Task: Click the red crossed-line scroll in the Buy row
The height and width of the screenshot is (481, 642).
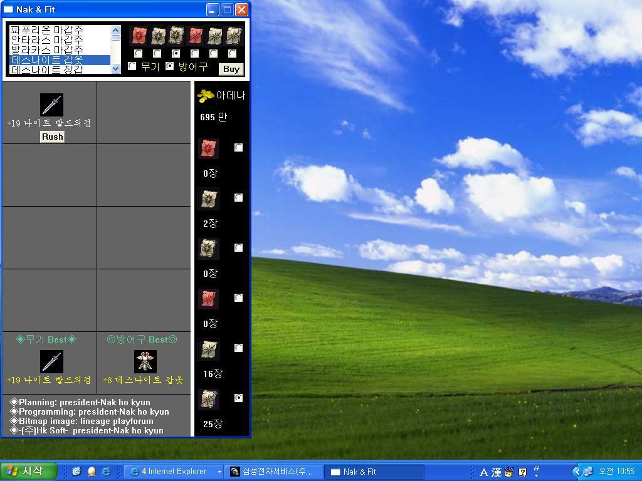Action: click(x=196, y=36)
